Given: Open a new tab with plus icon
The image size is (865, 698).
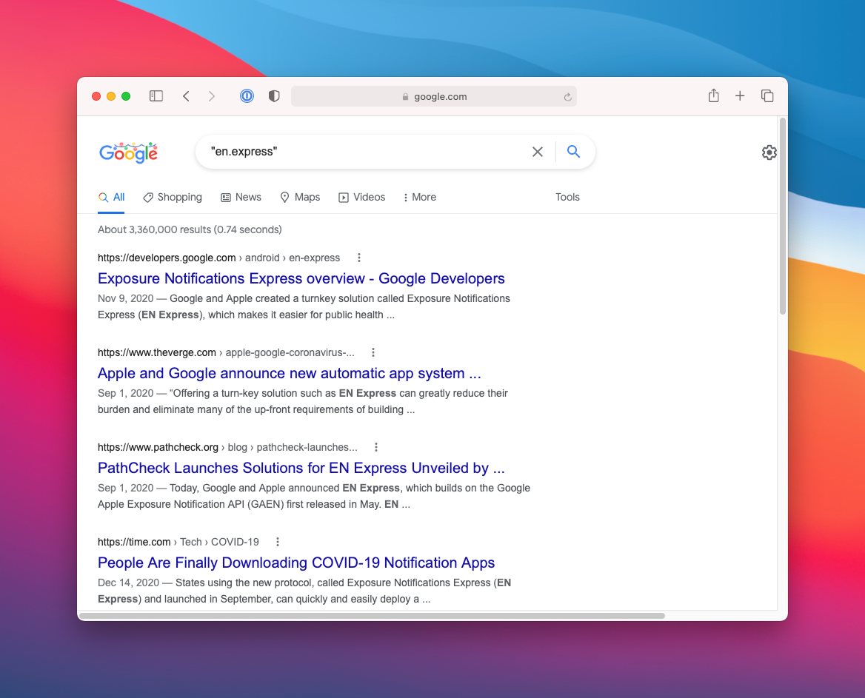Looking at the screenshot, I should [740, 96].
